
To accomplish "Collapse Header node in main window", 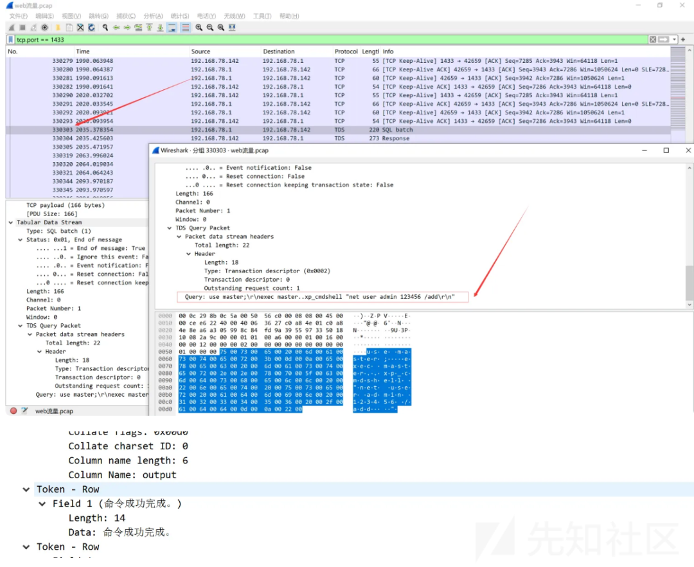I will (39, 352).
